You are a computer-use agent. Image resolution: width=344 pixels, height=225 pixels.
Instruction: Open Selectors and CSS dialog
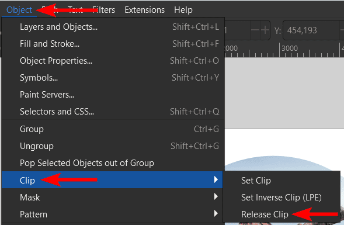click(113, 112)
